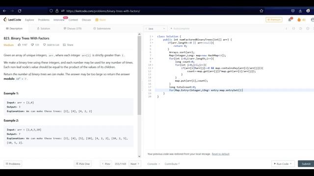
Task: Open the Problems list button at bottom
Action: pyautogui.click(x=13, y=164)
